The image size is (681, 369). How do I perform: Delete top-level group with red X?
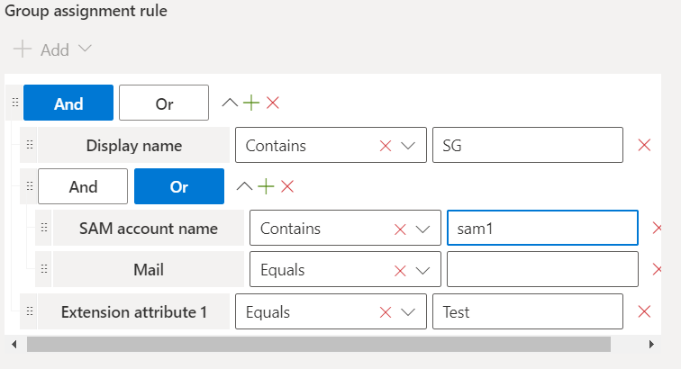pyautogui.click(x=273, y=103)
